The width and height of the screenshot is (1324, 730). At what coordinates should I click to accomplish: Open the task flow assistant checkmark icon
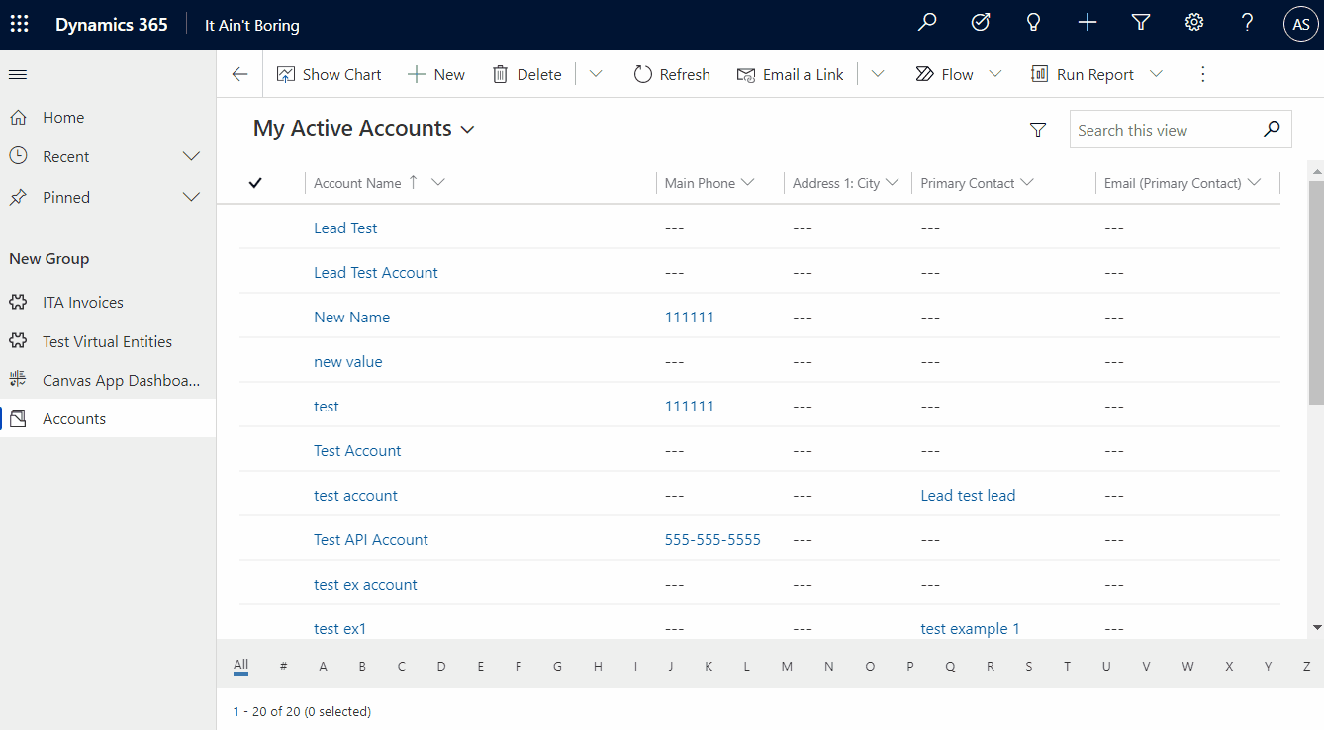coord(981,23)
